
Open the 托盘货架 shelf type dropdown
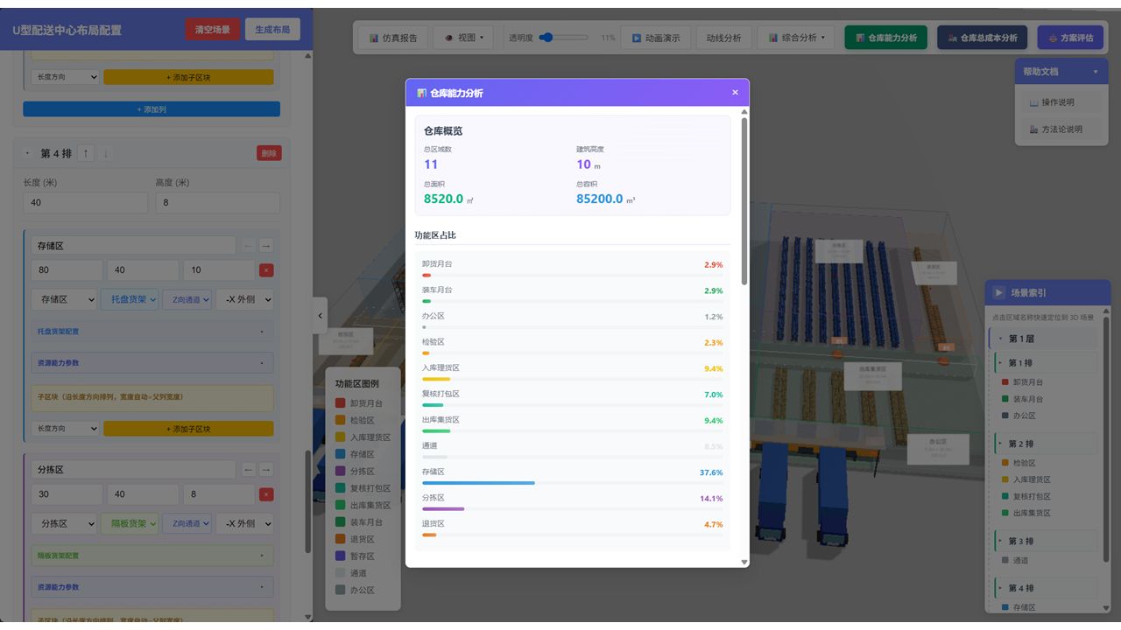click(130, 299)
